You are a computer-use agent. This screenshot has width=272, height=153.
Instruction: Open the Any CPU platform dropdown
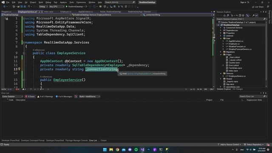[x=57, y=7]
